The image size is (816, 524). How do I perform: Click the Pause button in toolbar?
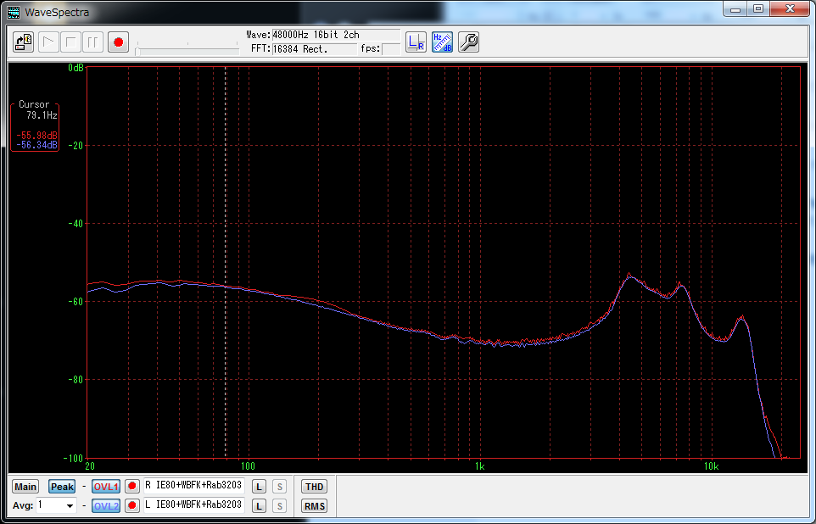coord(92,42)
